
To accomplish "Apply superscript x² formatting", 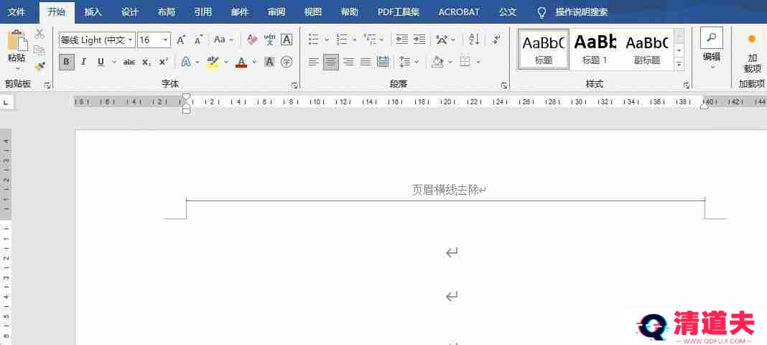I will tap(164, 62).
